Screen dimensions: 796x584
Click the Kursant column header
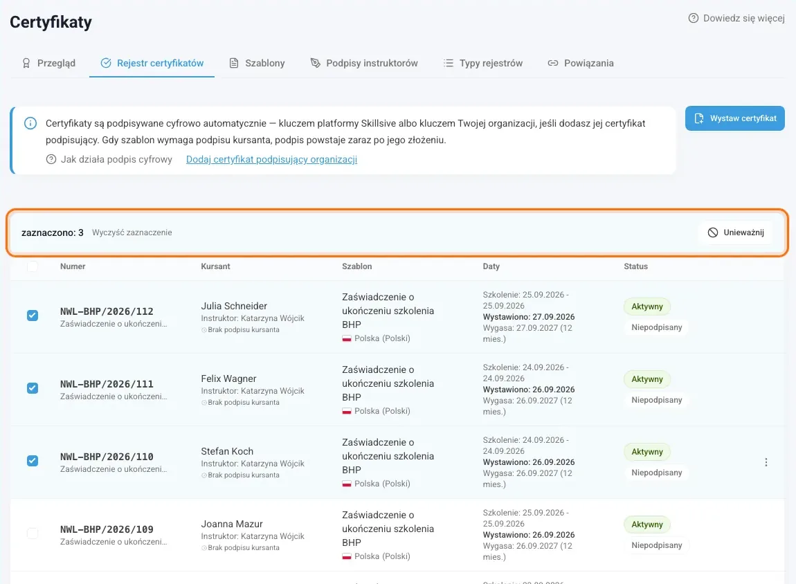[215, 266]
